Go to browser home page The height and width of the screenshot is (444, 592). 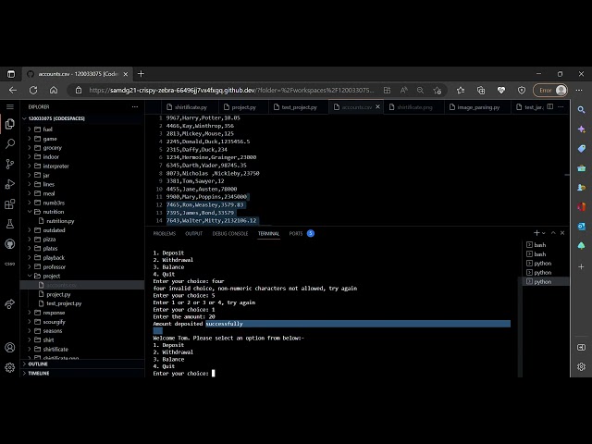pyautogui.click(x=54, y=91)
